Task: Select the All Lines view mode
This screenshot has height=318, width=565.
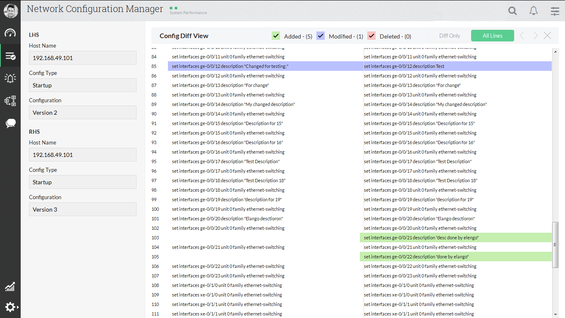Action: point(492,36)
